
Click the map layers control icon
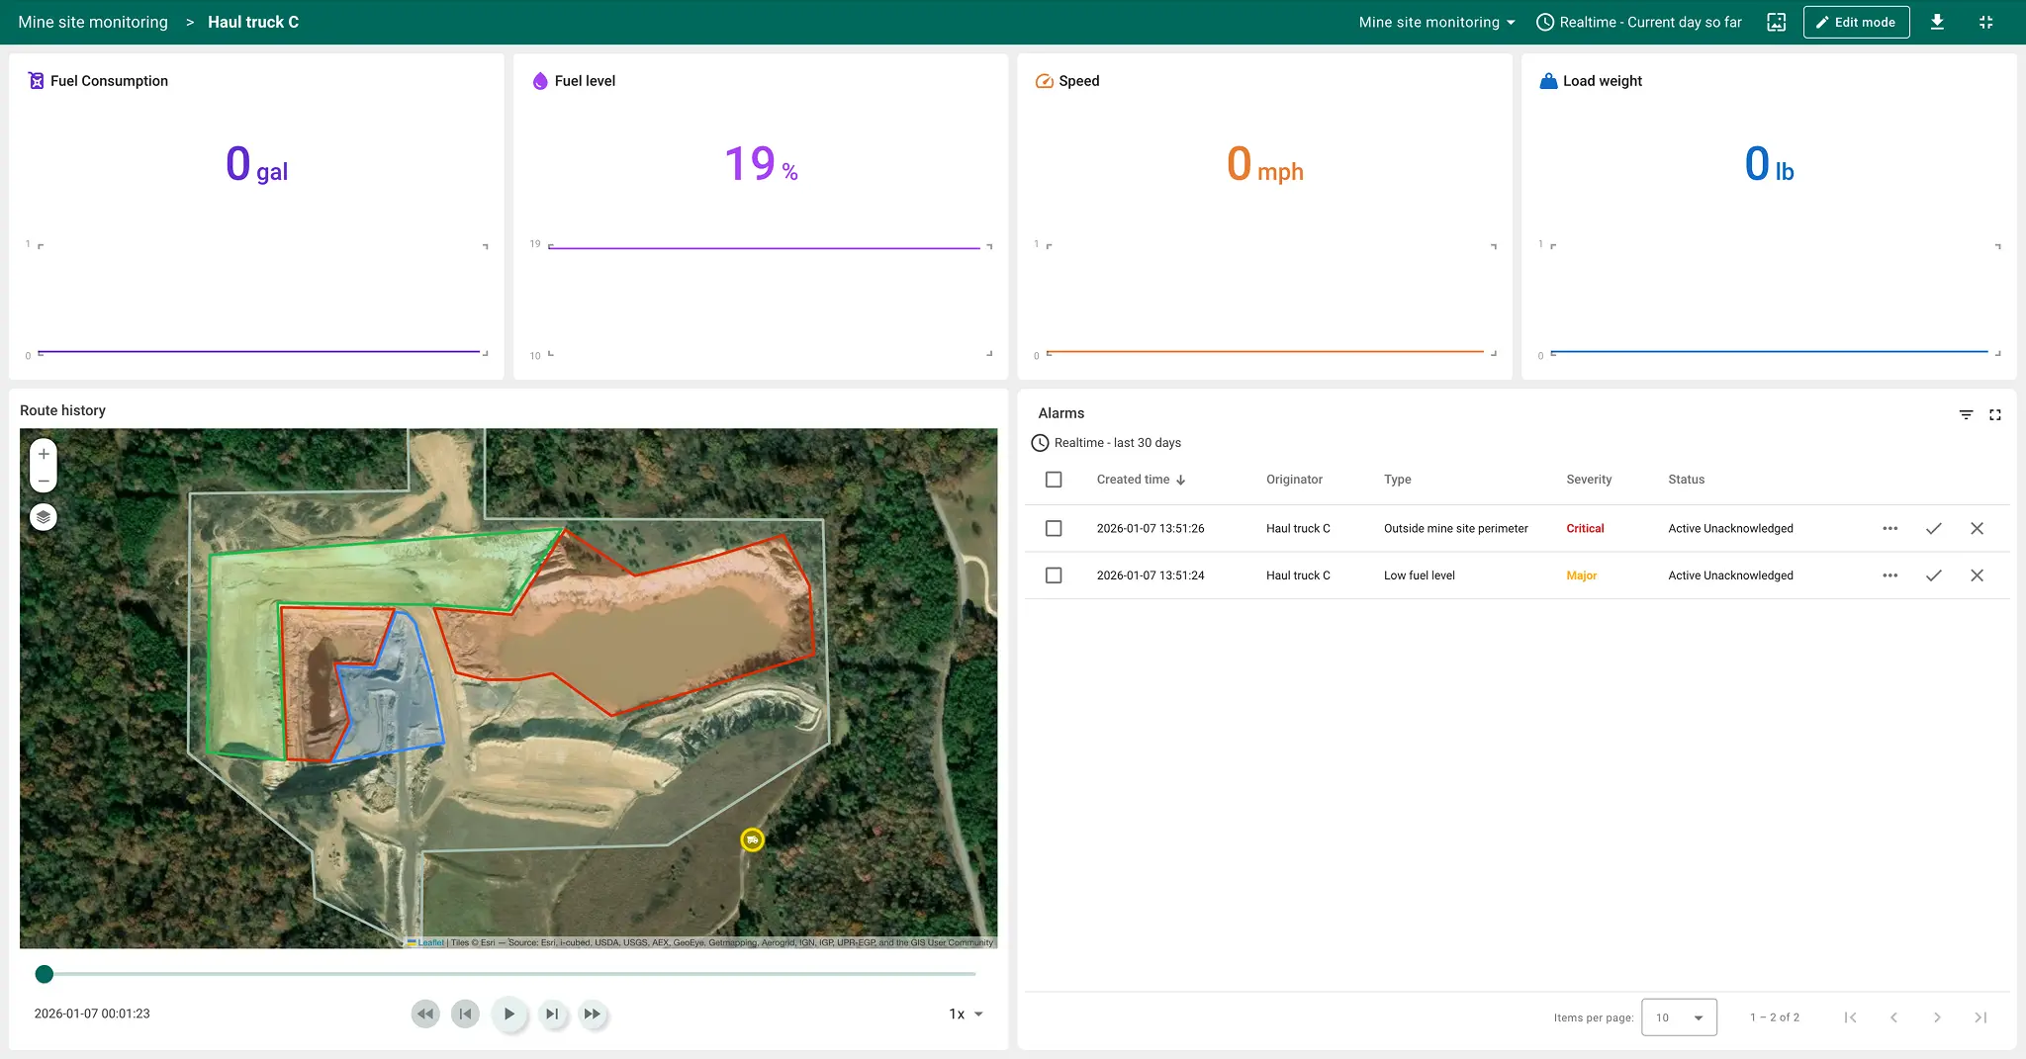coord(44,517)
